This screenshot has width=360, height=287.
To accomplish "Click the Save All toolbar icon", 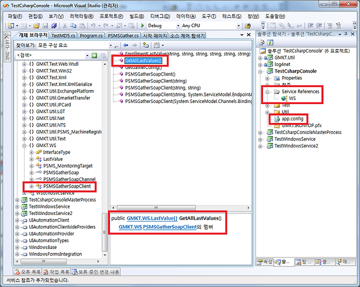I will coord(54,25).
